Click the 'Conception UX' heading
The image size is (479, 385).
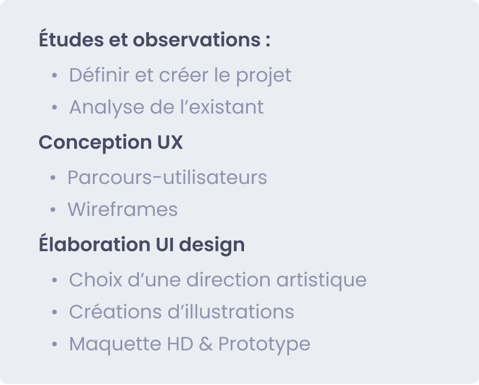pos(111,142)
